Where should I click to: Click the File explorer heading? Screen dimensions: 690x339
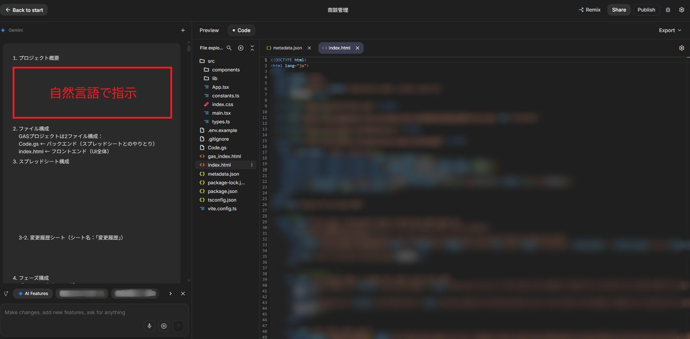(x=211, y=48)
